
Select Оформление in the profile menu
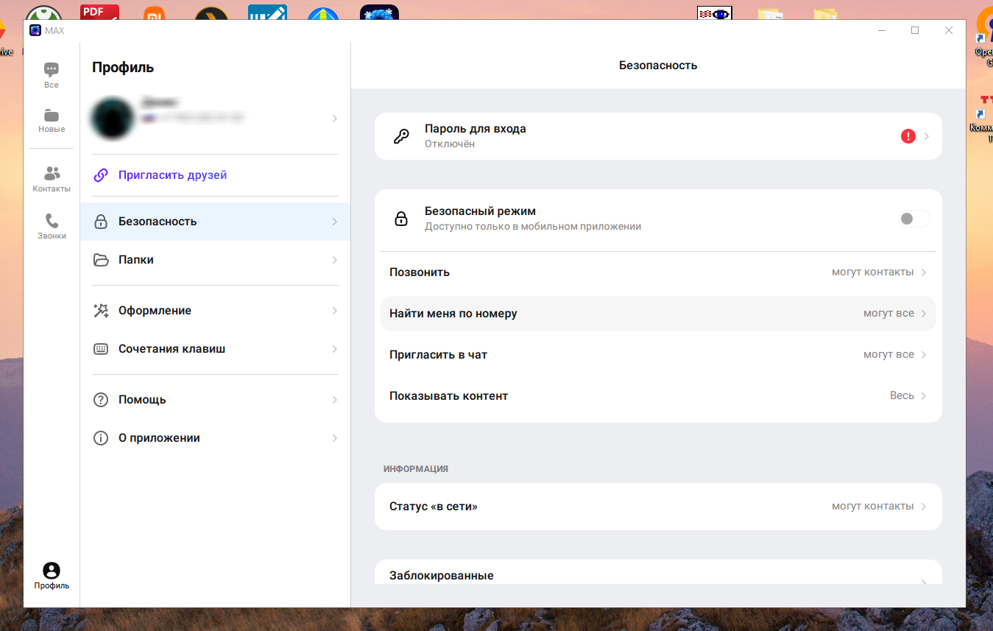(214, 311)
